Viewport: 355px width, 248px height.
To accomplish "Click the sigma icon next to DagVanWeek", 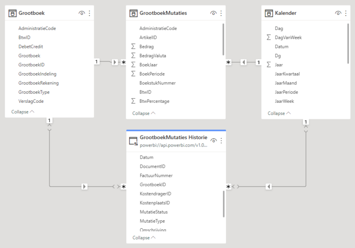I will [269, 37].
